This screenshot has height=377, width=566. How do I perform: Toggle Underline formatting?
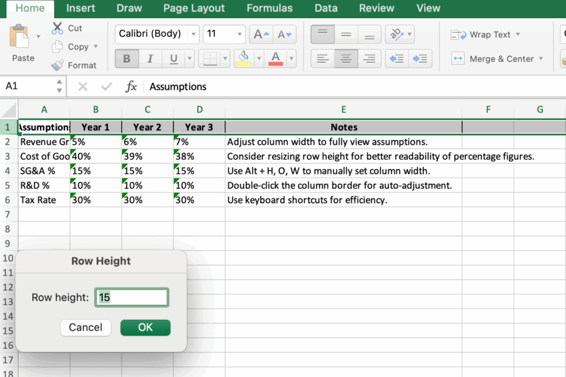coord(173,58)
